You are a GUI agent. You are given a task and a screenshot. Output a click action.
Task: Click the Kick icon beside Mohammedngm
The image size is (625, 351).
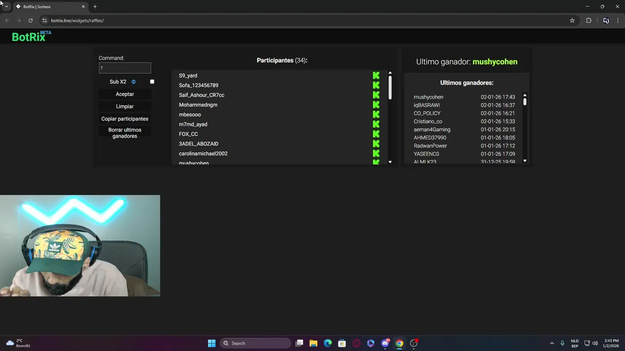[376, 105]
